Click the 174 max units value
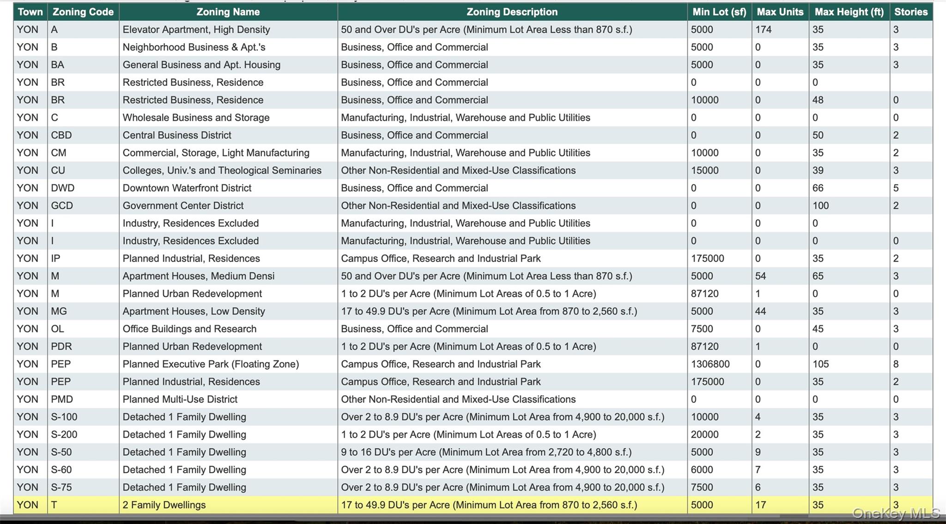The height and width of the screenshot is (524, 946). pos(763,30)
